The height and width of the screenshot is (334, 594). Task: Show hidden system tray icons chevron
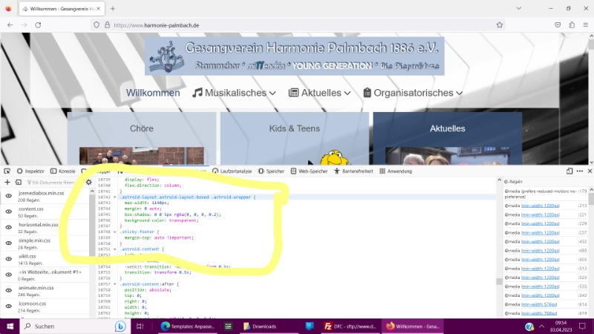542,326
